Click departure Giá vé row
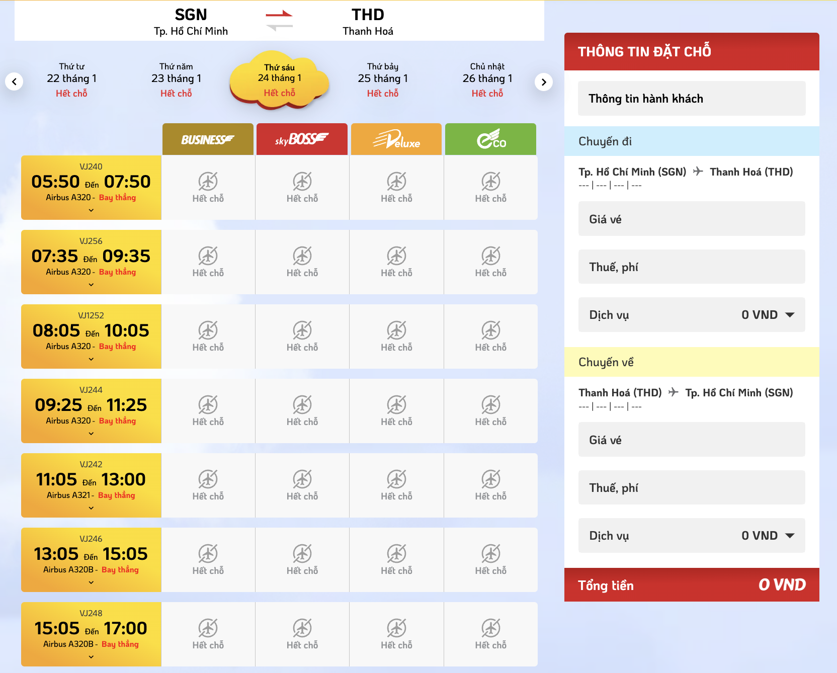837x673 pixels. coord(691,219)
